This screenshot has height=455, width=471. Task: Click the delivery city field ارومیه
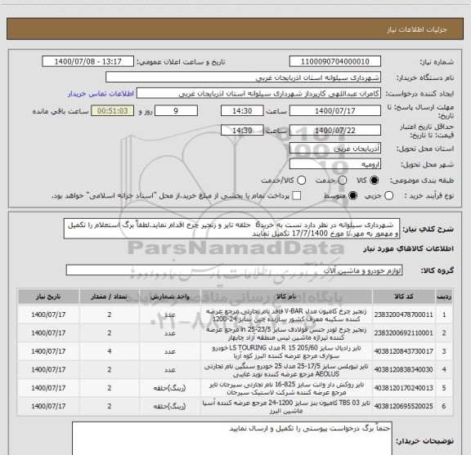tap(335, 164)
